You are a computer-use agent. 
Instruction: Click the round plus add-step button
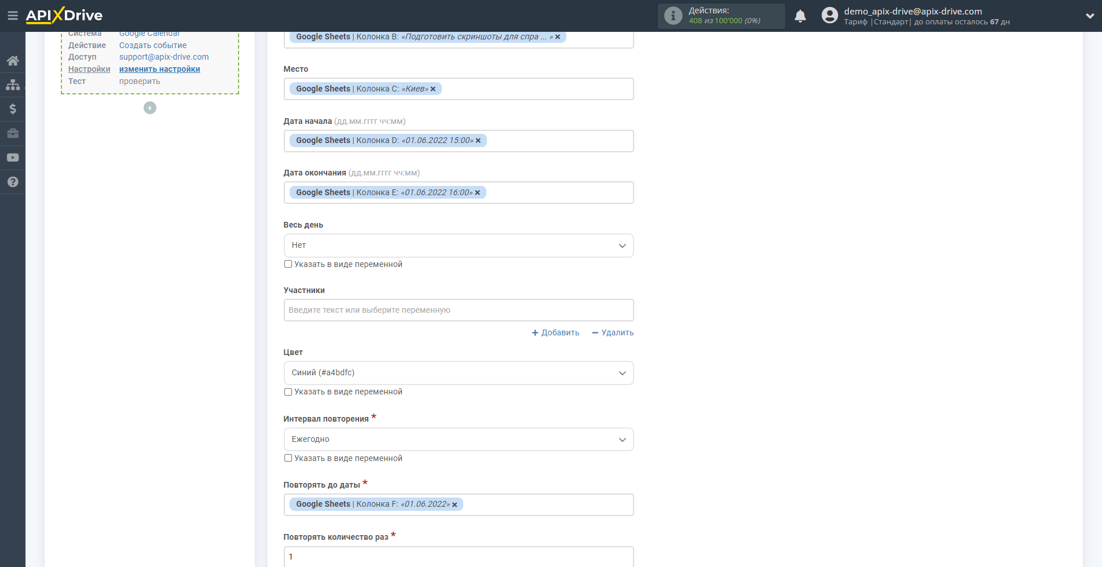pos(150,108)
